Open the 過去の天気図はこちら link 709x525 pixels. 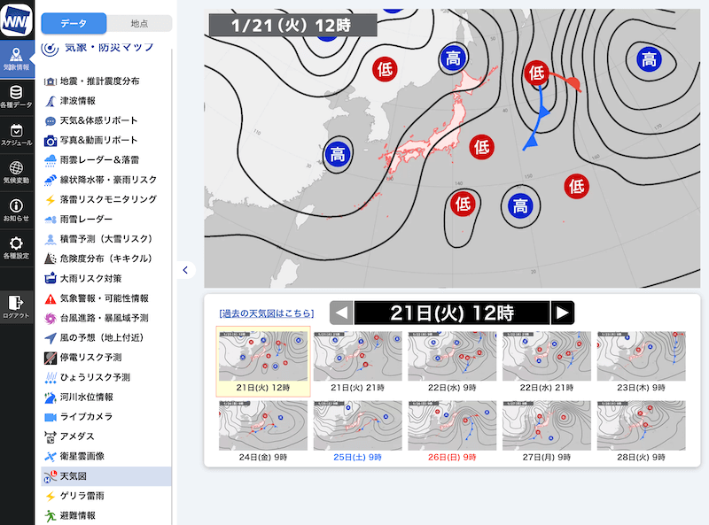coord(266,313)
